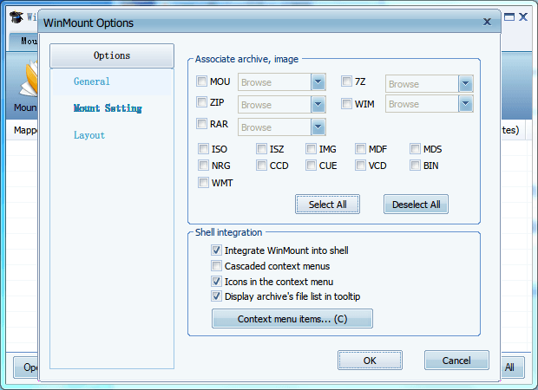Disable Integrate WinMount into shell
This screenshot has height=390, width=538.
point(217,250)
